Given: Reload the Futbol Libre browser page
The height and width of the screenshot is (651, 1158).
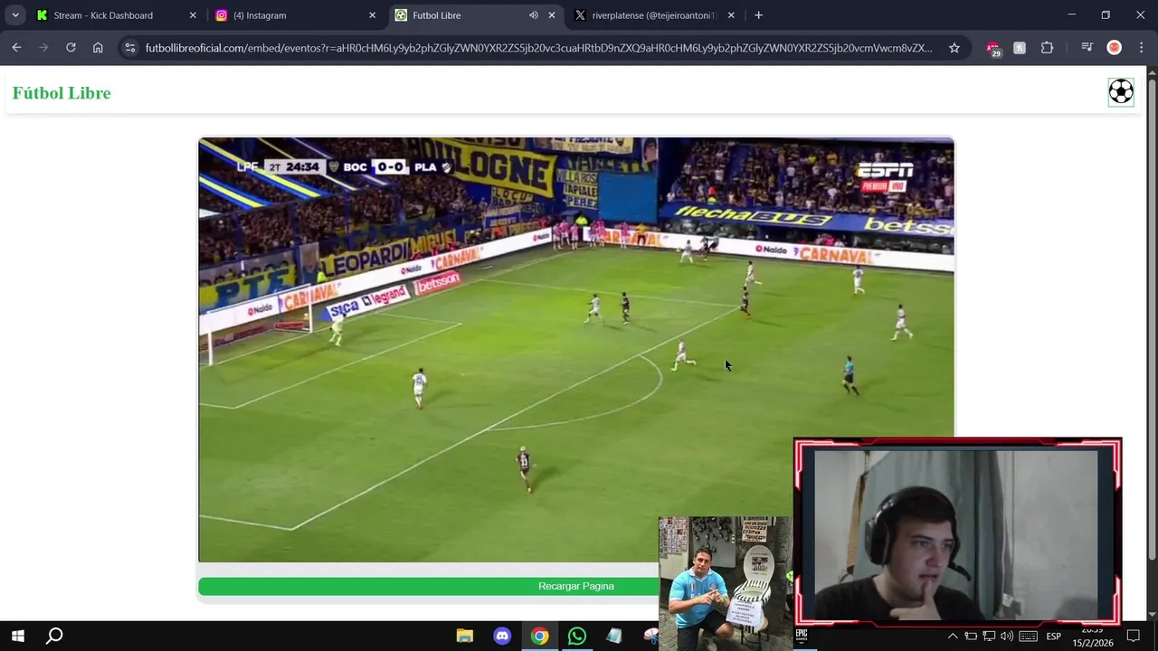Looking at the screenshot, I should coord(71,48).
